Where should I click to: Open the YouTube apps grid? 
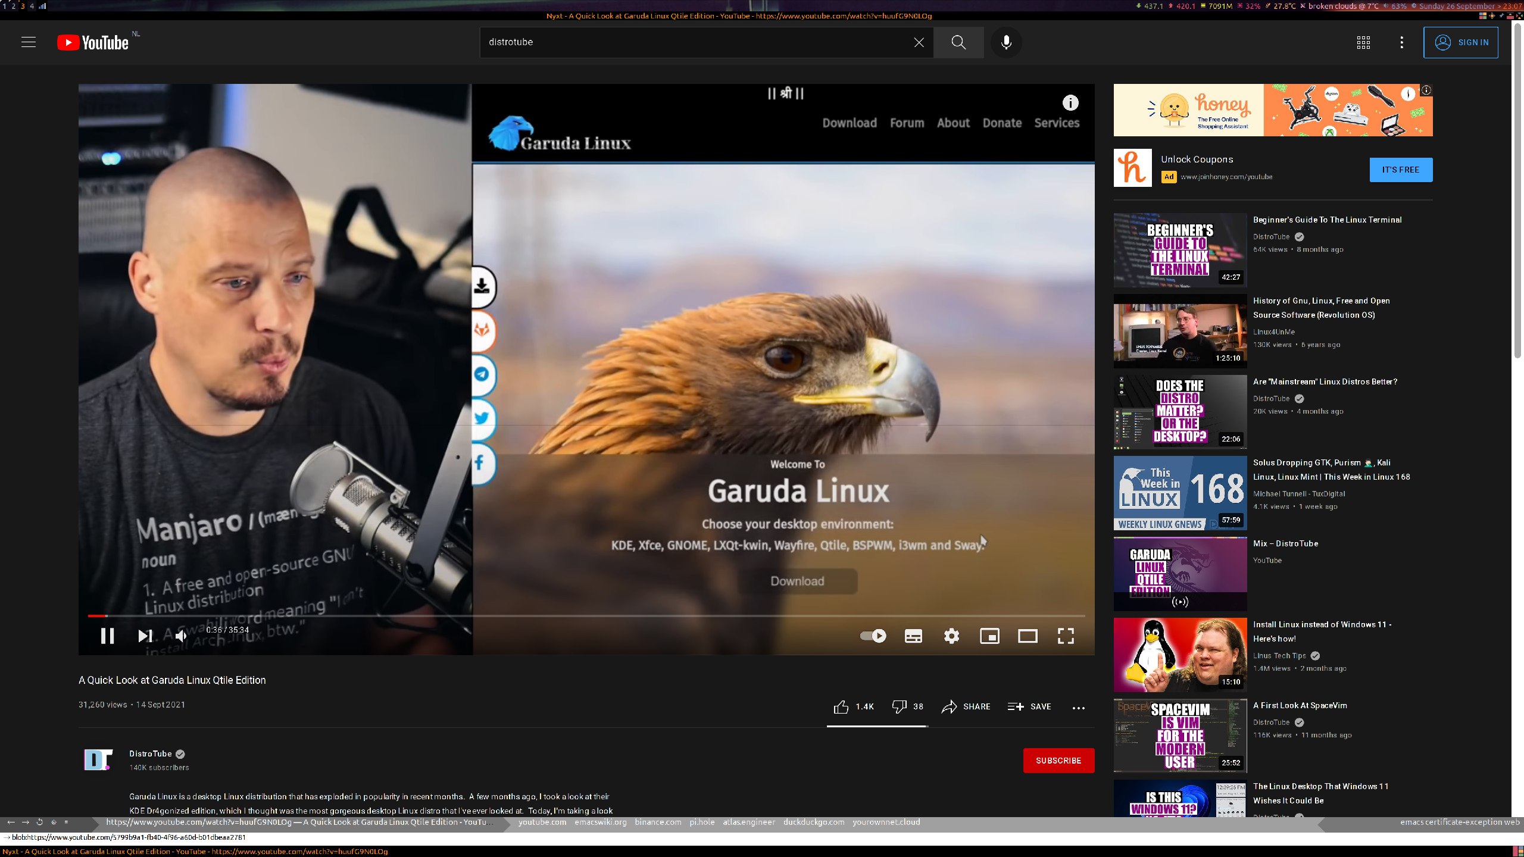point(1363,42)
